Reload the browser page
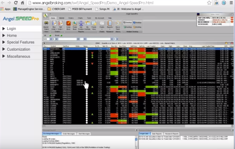 pyautogui.click(x=16, y=3)
